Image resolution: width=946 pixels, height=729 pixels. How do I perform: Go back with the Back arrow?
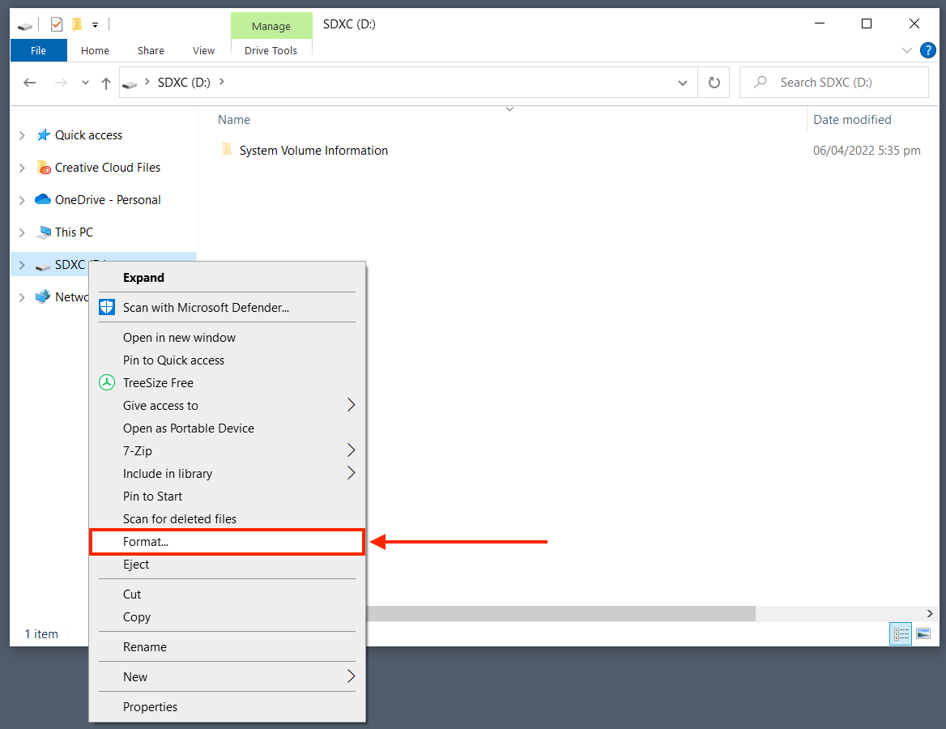point(29,83)
